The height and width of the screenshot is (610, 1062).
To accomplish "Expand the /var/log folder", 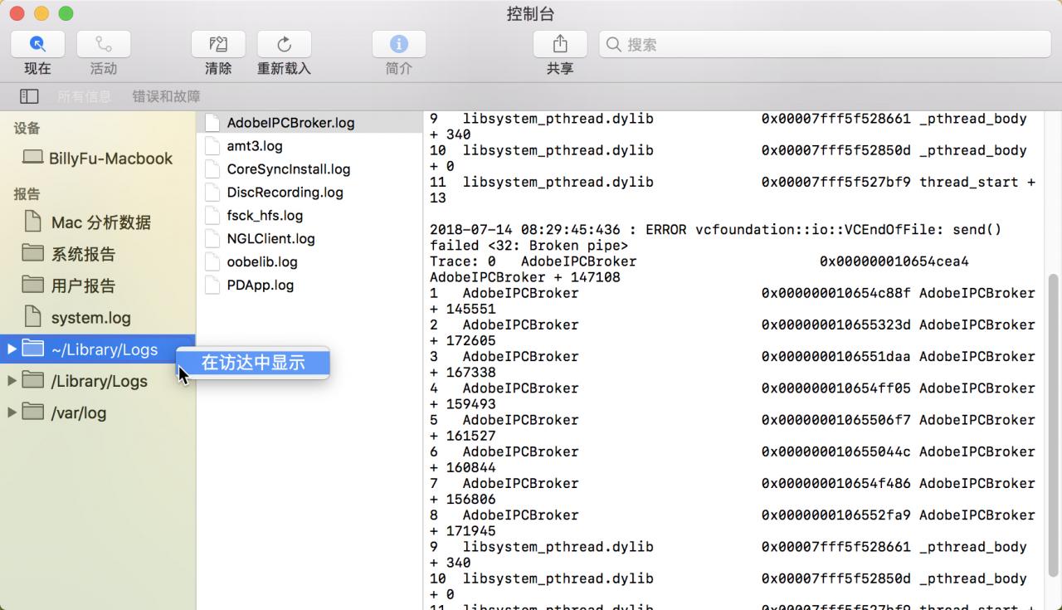I will click(12, 412).
